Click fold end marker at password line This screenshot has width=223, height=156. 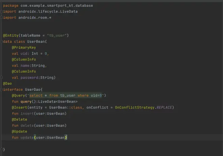(2, 78)
